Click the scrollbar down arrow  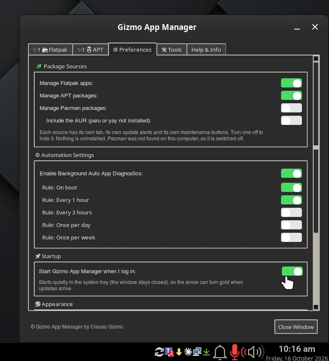click(316, 307)
